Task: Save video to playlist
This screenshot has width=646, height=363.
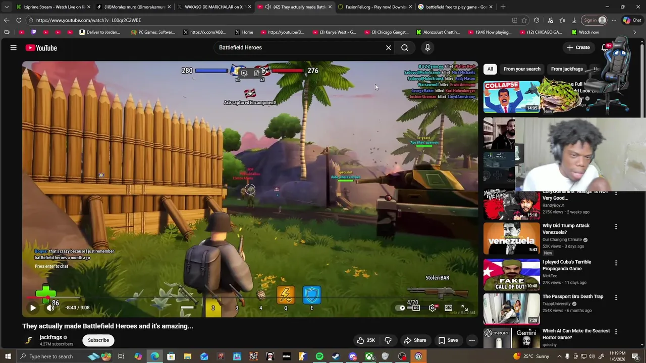Action: 448,340
